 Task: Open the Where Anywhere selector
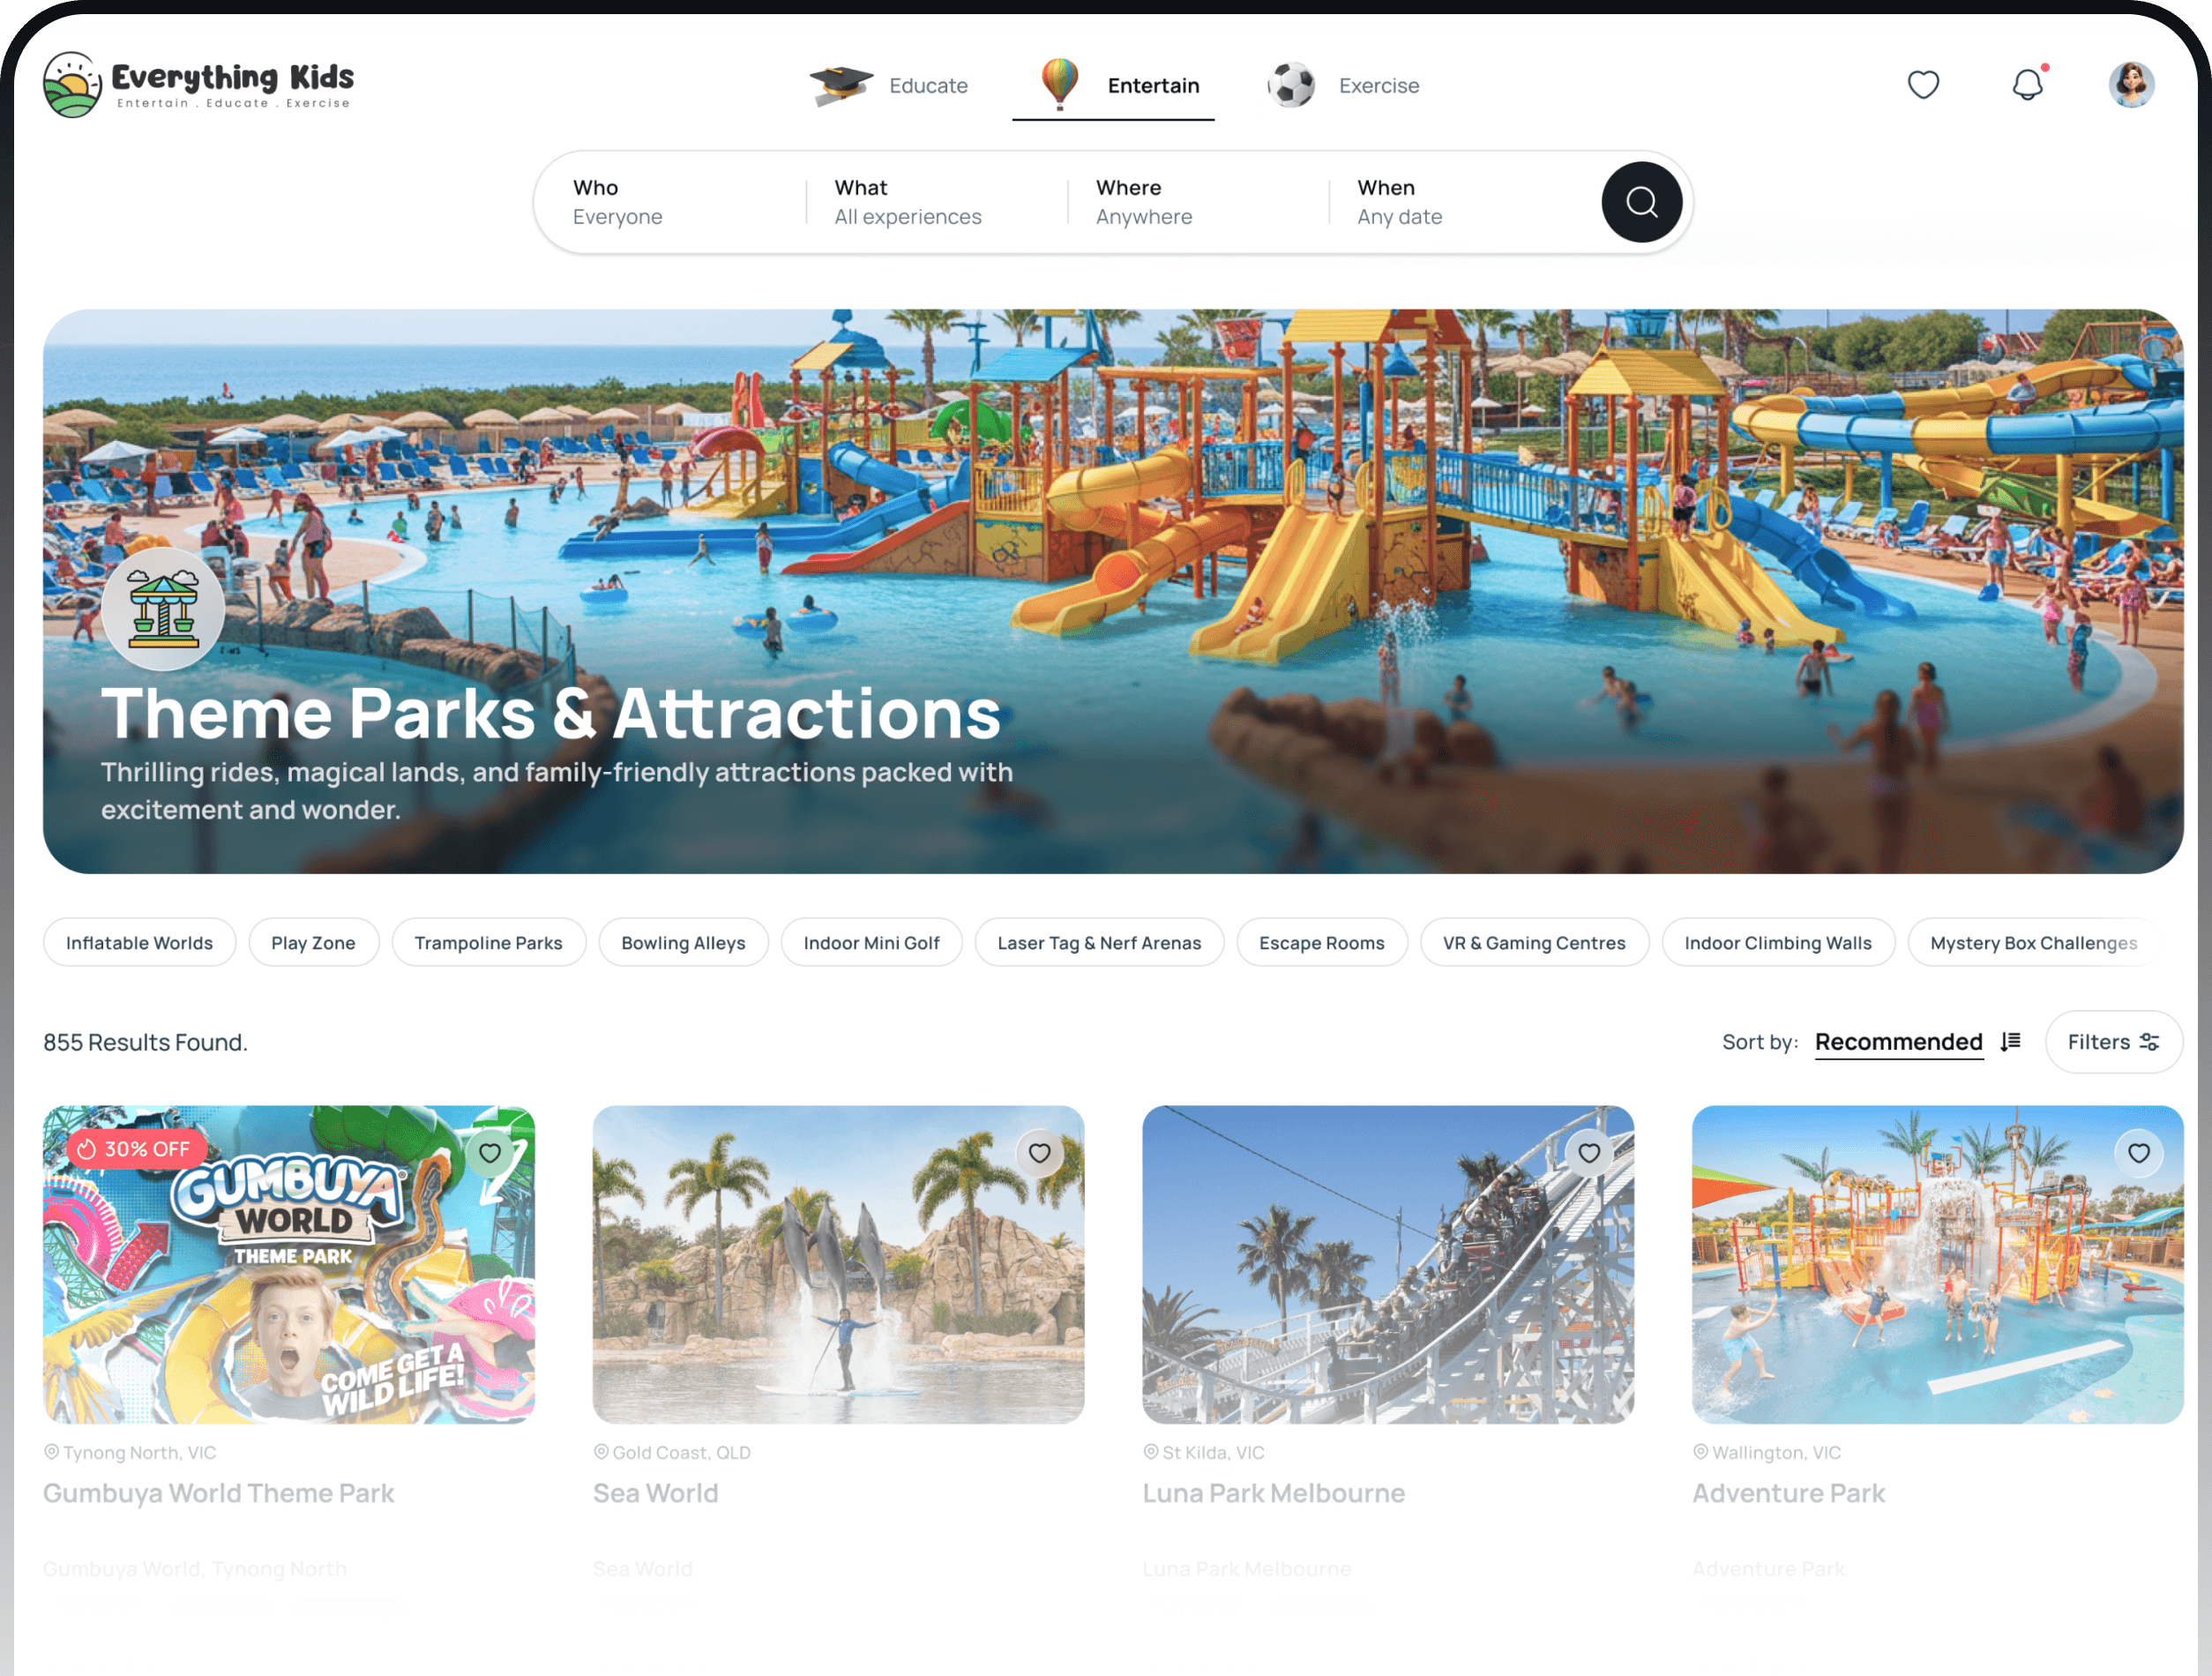tap(1197, 202)
